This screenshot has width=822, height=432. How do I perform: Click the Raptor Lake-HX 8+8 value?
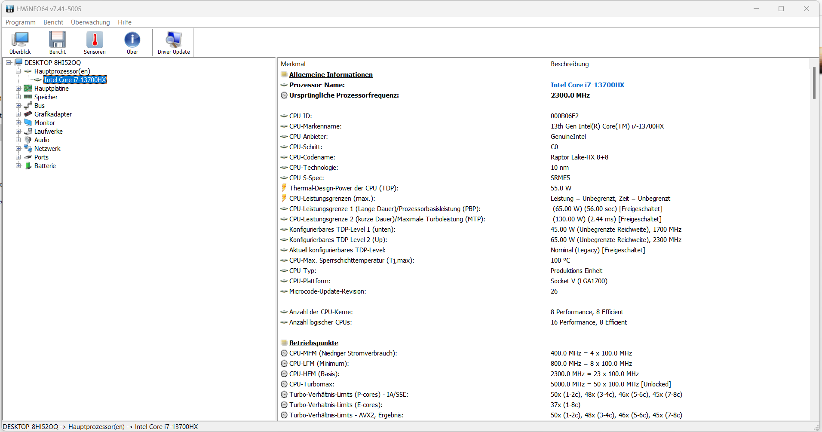tap(580, 157)
